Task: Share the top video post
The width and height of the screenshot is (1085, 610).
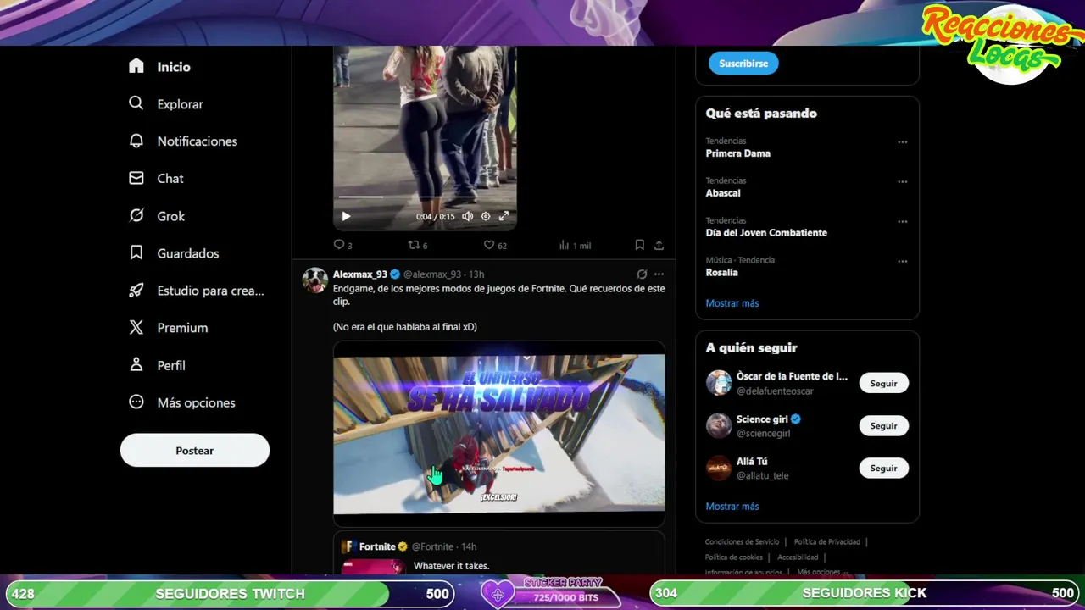Action: (659, 245)
